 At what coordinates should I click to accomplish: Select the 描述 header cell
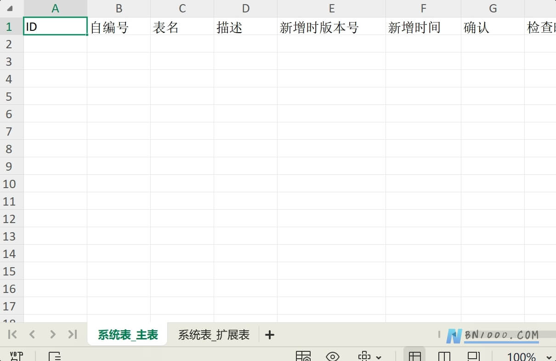coord(245,26)
